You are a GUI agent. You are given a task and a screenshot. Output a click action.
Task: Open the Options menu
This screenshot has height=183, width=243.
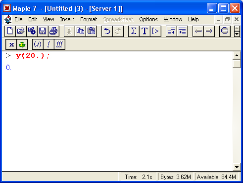148,19
